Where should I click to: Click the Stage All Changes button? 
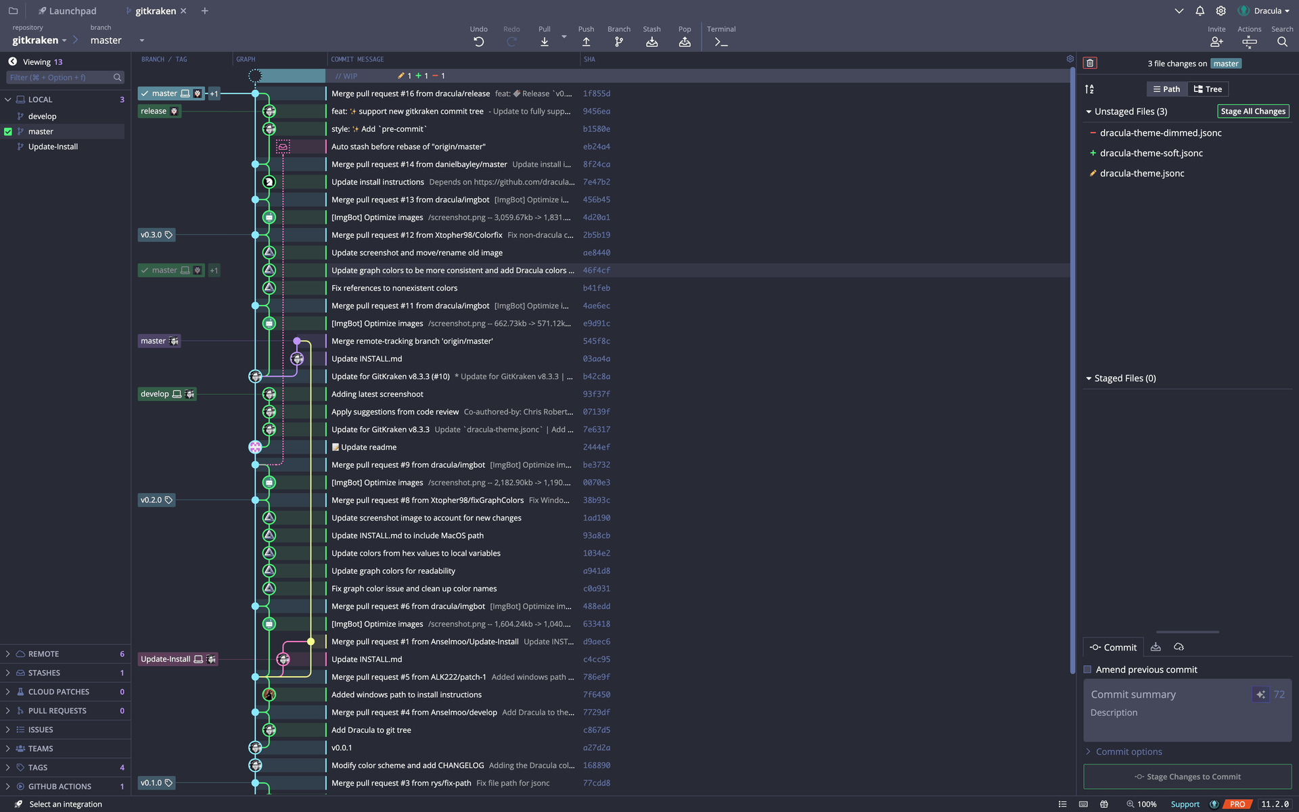point(1253,111)
